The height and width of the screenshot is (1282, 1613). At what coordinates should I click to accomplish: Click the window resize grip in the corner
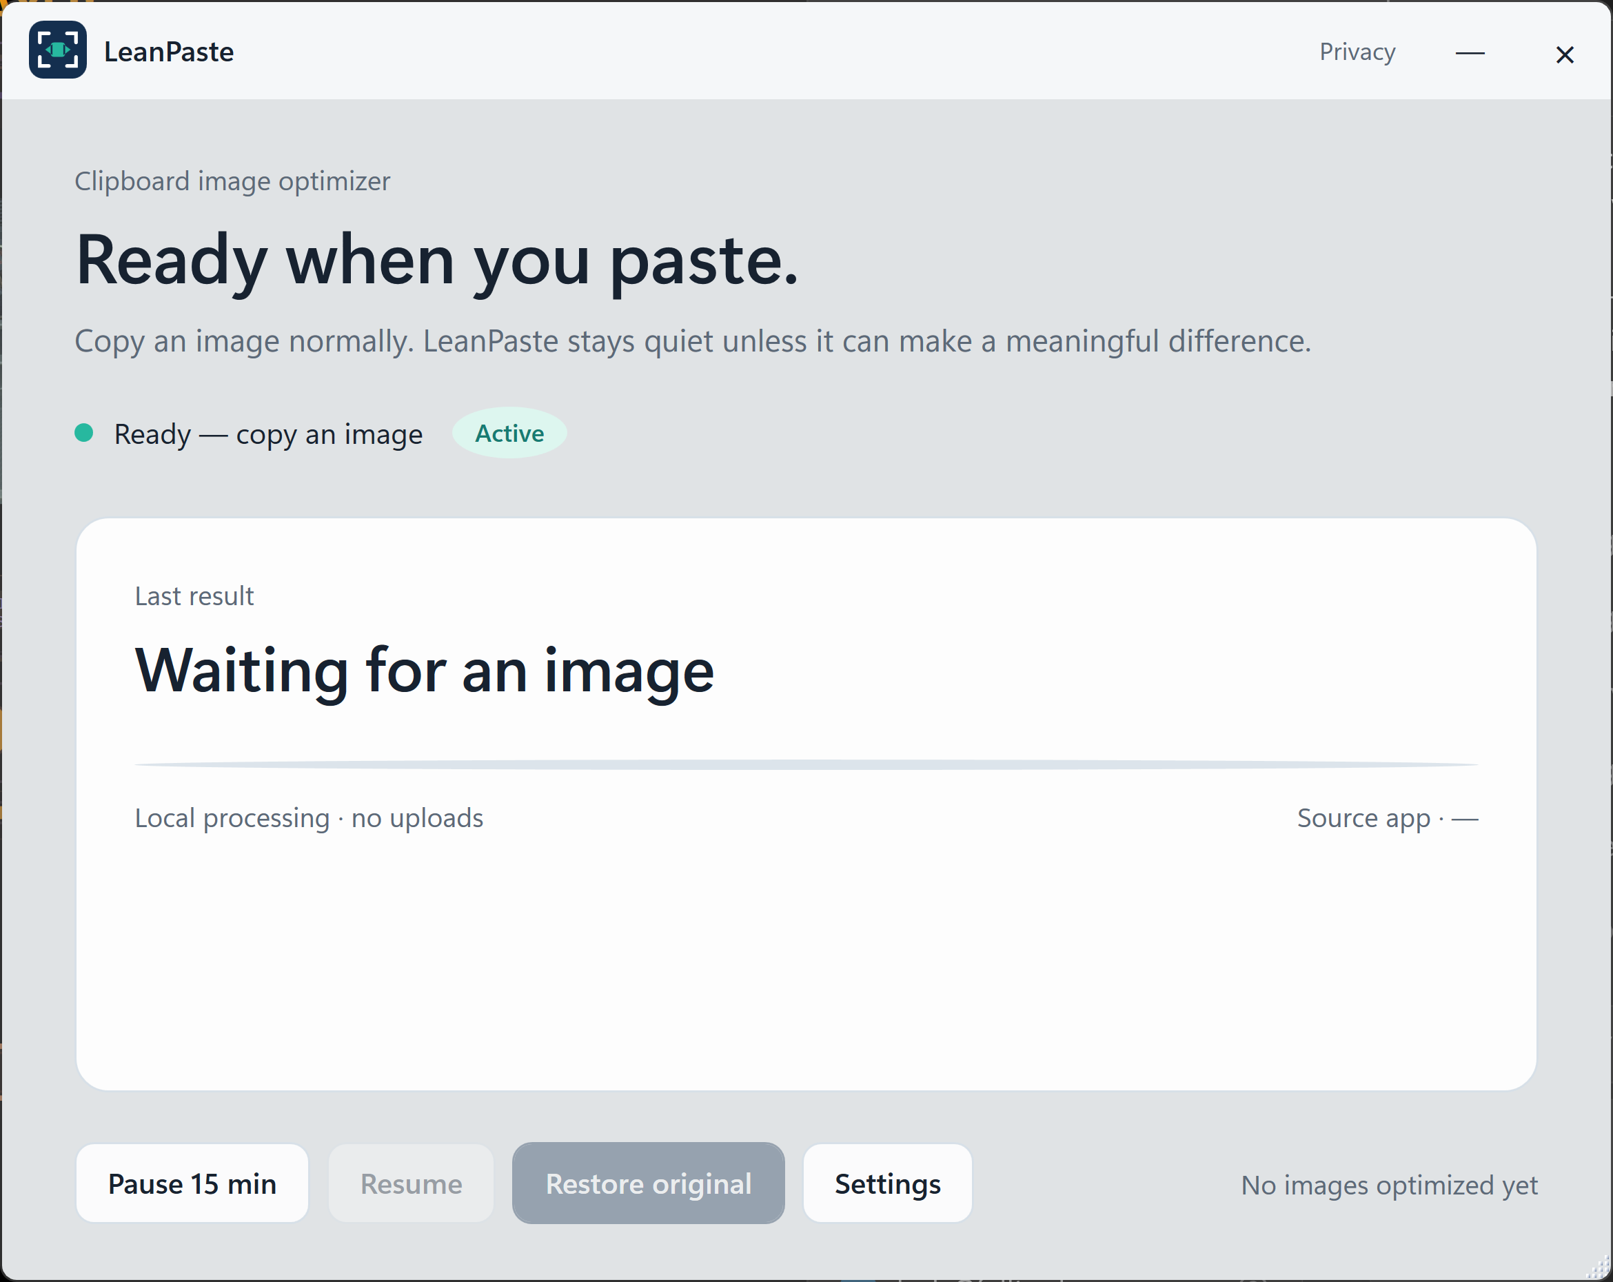[x=1597, y=1267]
